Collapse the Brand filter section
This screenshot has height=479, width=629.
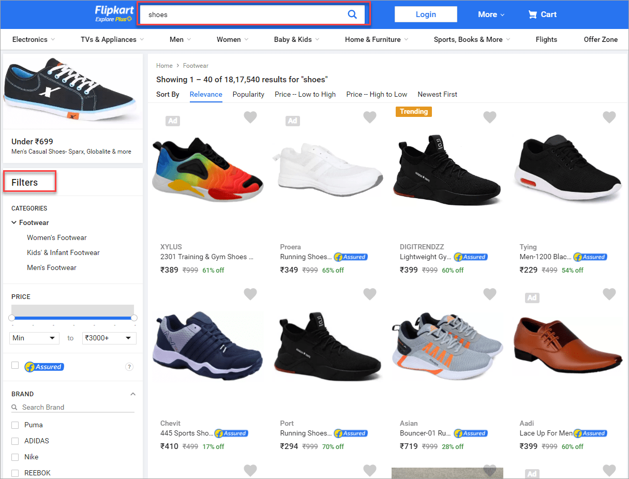pyautogui.click(x=133, y=394)
